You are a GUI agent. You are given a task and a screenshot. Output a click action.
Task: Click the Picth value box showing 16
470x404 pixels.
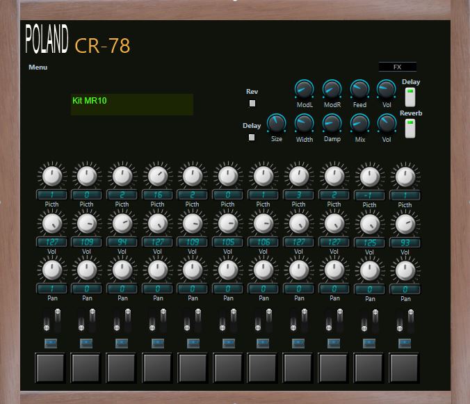click(158, 195)
